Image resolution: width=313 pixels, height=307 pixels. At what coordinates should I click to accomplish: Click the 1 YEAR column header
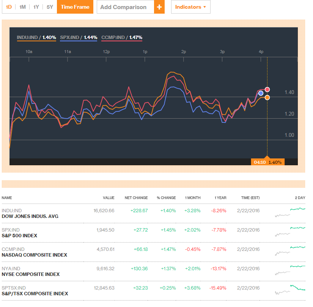point(220,198)
